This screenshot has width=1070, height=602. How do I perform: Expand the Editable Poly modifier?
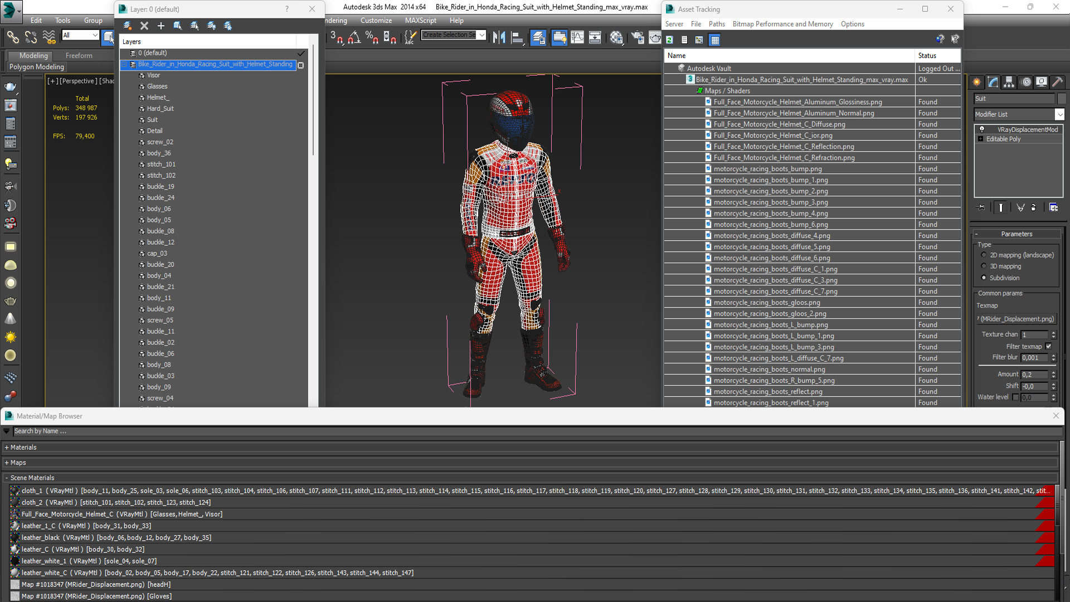pos(980,139)
